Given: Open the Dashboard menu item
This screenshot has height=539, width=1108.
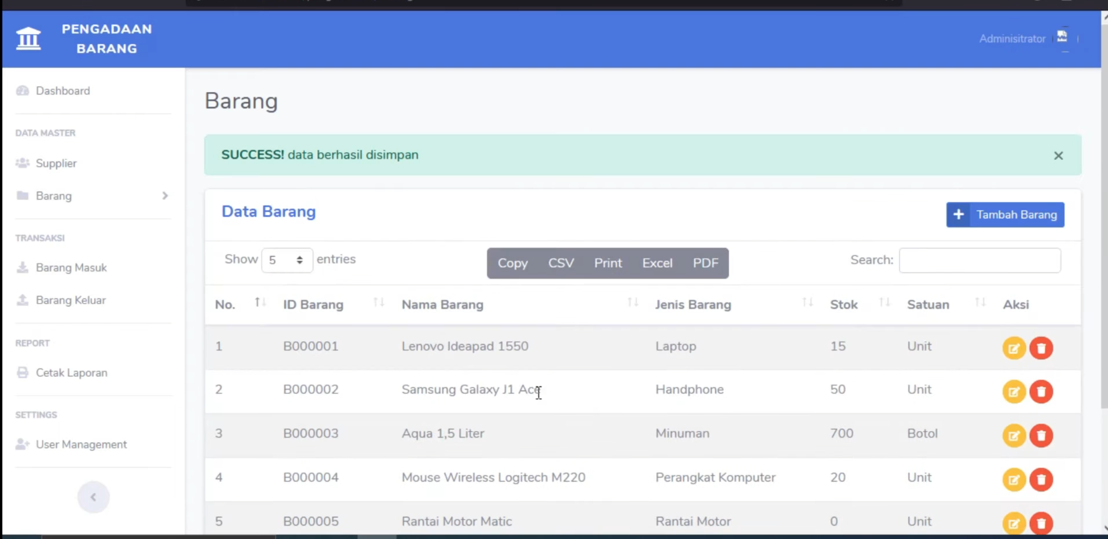Looking at the screenshot, I should (63, 91).
